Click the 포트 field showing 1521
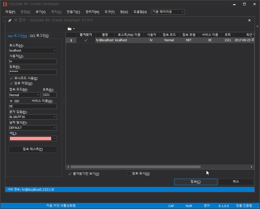 [49, 95]
